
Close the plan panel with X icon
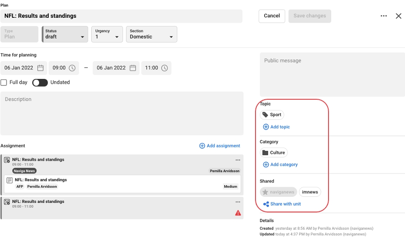(x=398, y=16)
